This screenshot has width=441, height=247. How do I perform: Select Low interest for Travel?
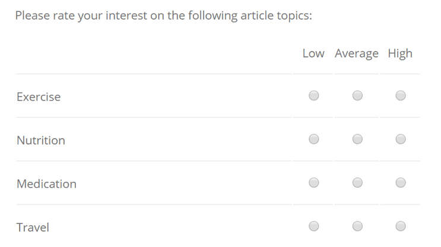(x=313, y=226)
